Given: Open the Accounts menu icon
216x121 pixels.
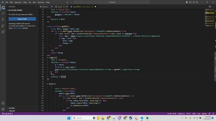Looking at the screenshot, I should [x=3, y=103].
